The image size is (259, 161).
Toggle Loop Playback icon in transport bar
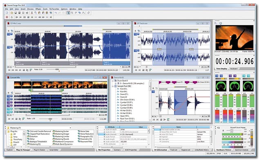point(12,17)
